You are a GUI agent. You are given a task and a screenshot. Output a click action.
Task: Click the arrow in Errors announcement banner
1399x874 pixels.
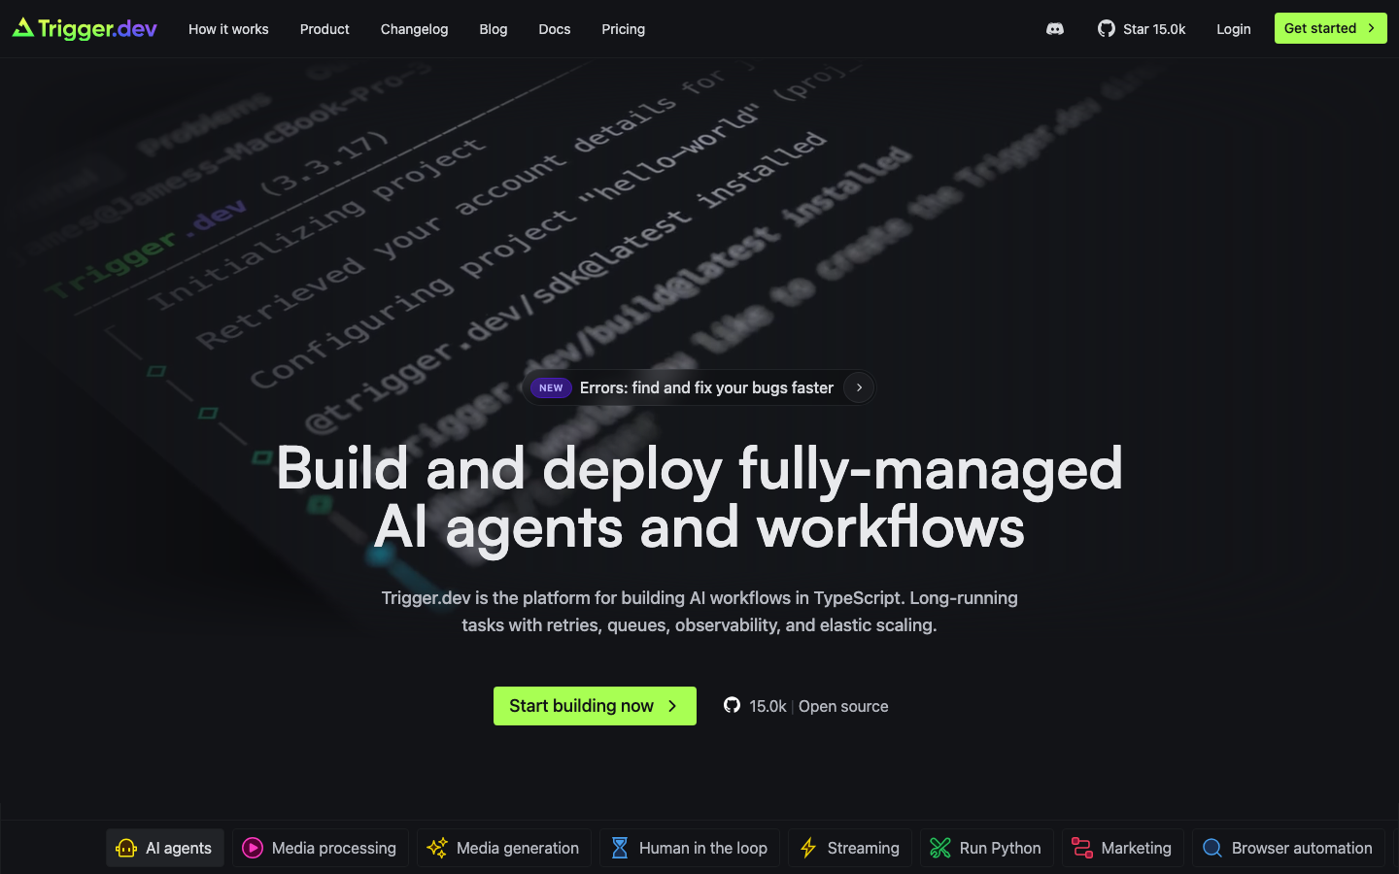[859, 387]
